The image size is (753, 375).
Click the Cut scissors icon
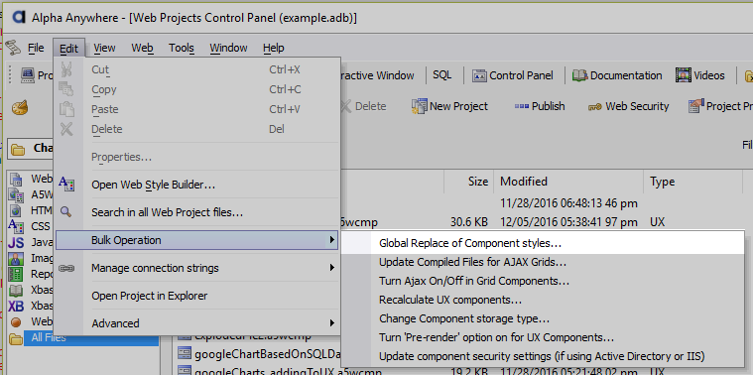click(x=66, y=69)
